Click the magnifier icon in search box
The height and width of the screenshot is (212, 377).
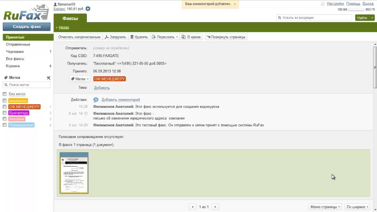point(280,18)
